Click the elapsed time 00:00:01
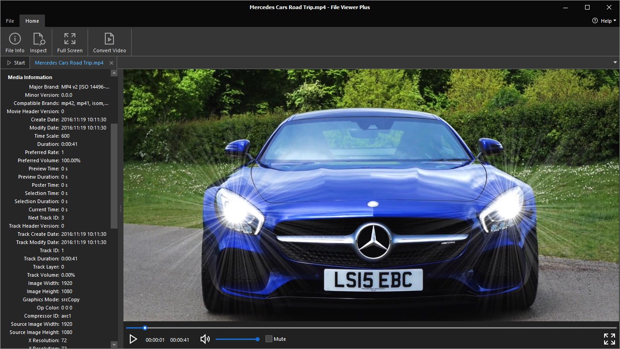The image size is (620, 349). tap(155, 340)
